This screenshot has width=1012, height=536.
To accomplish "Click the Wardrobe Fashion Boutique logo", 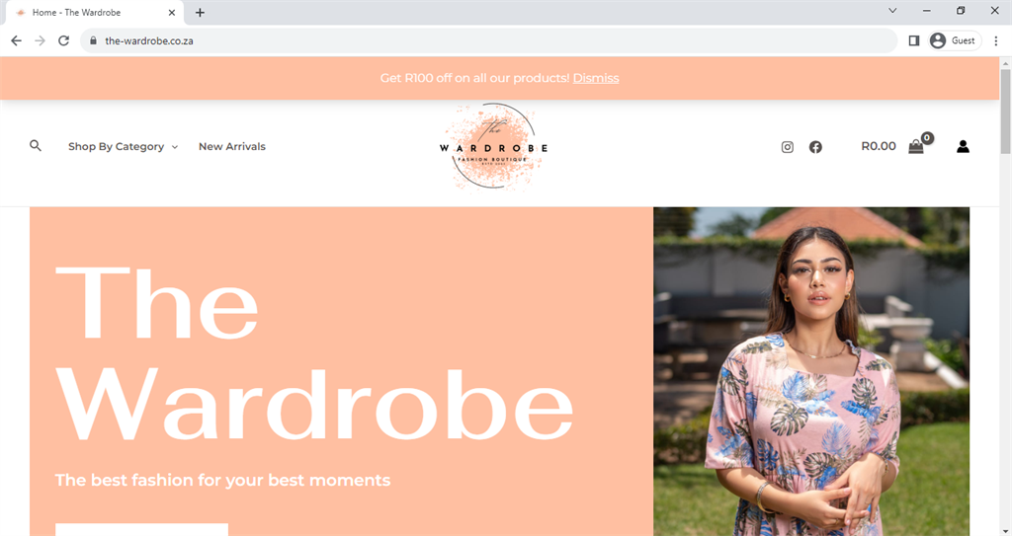I will pyautogui.click(x=494, y=146).
